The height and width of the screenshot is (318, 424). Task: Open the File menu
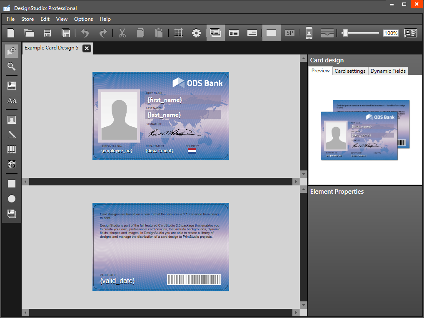(11, 19)
